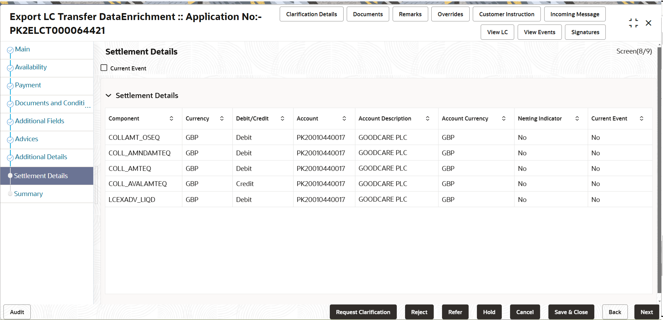Click the Availability stage status icon
Viewport: 663px width, 320px height.
click(x=10, y=67)
